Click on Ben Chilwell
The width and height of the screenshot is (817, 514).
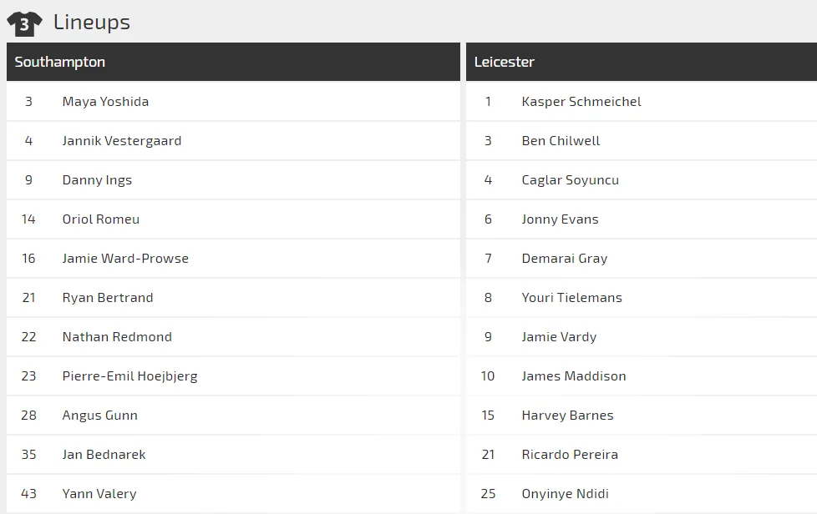(x=561, y=141)
